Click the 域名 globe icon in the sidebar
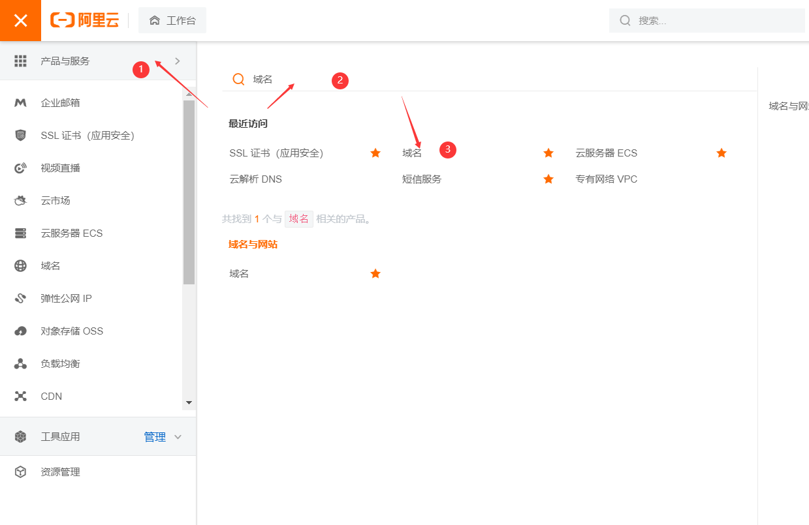Image resolution: width=809 pixels, height=525 pixels. [20, 265]
